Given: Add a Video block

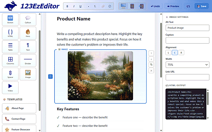Looking at the screenshot, I should pyautogui.click(x=10, y=88).
